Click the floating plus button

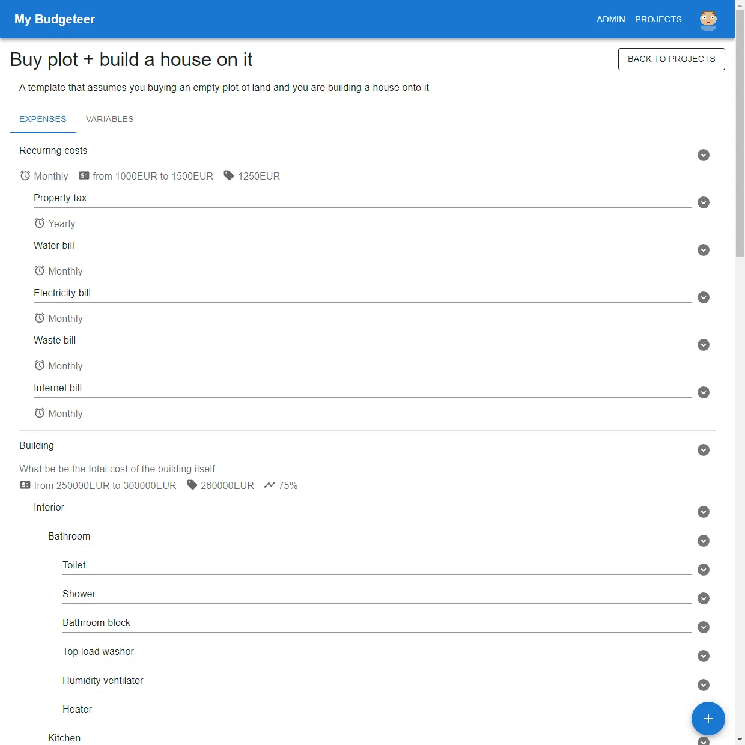click(708, 719)
